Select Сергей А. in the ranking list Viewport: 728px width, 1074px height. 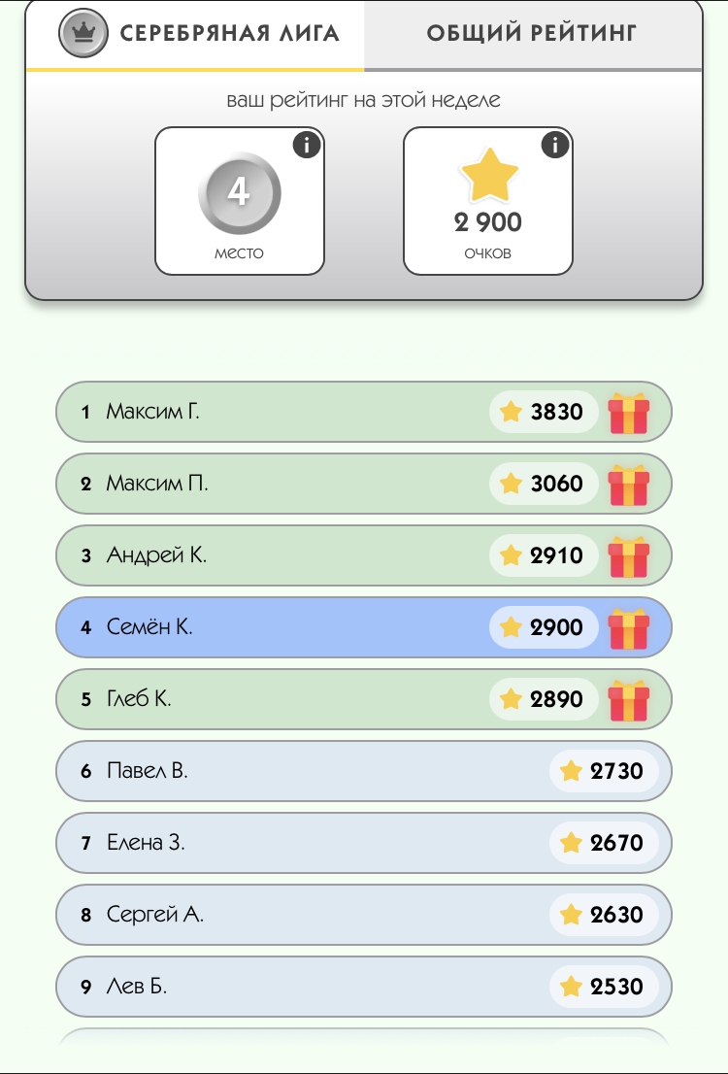coord(364,915)
